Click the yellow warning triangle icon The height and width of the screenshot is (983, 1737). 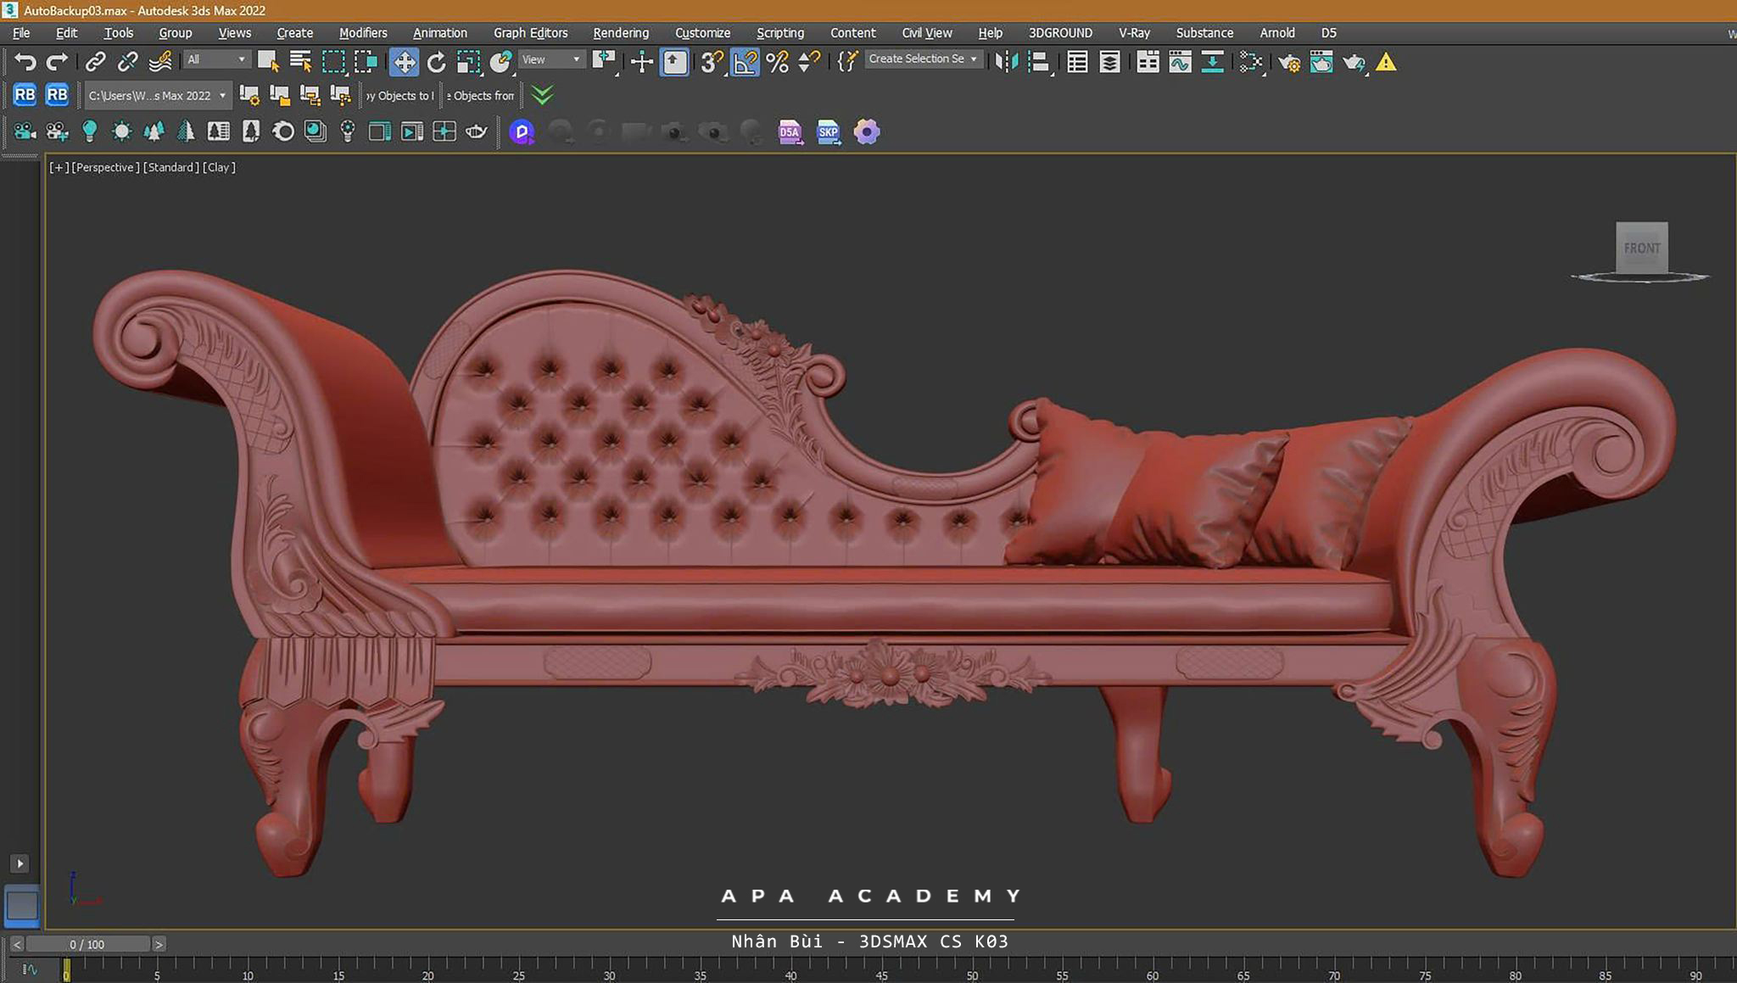(x=1386, y=62)
